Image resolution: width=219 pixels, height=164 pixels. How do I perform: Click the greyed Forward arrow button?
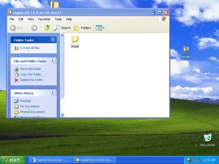(x=34, y=28)
